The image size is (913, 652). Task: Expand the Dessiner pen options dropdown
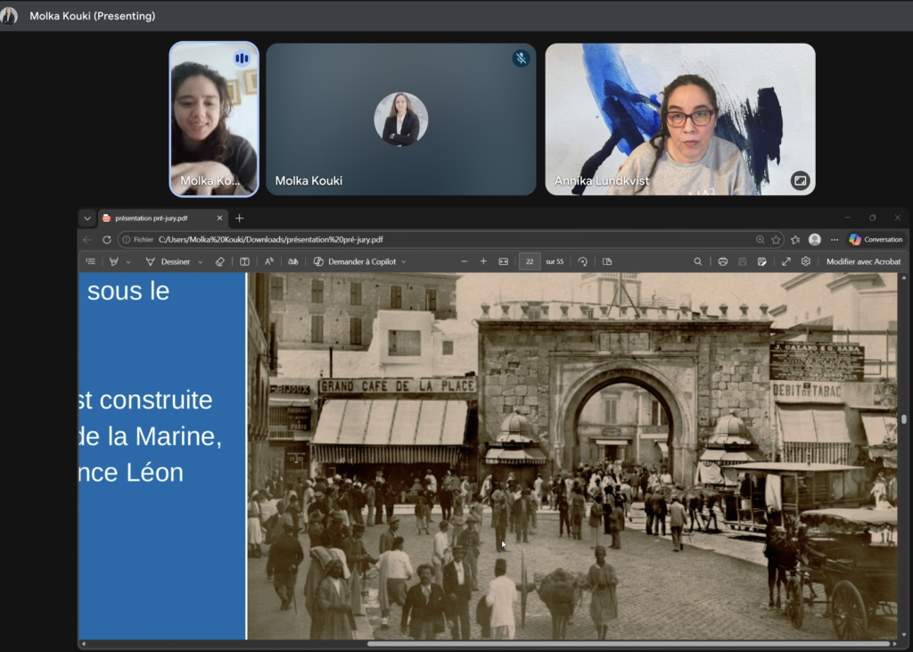pos(201,262)
